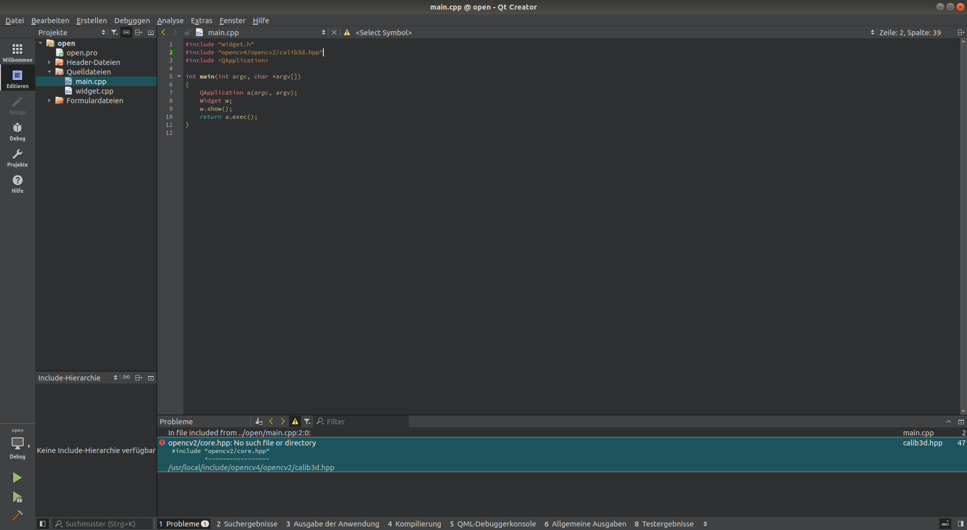Switch to Debug mode in sidebar
967x530 pixels.
point(17,131)
